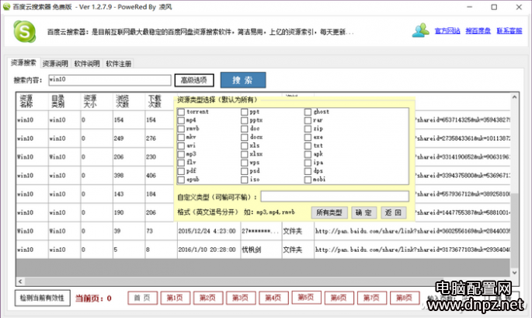Click the 所有类型 button
This screenshot has height=318, width=532.
[x=329, y=213]
